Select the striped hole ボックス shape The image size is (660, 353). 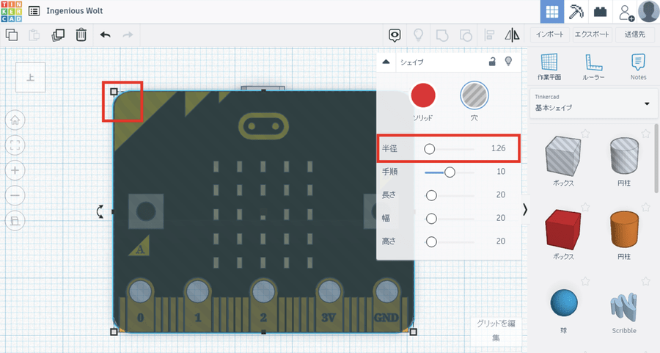[x=563, y=156]
